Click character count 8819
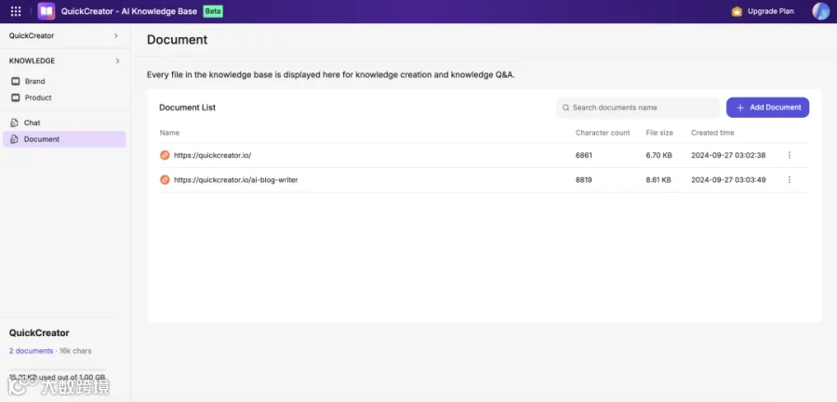Viewport: 837px width, 402px height. (x=584, y=180)
